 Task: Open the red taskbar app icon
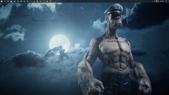pos(44,1)
